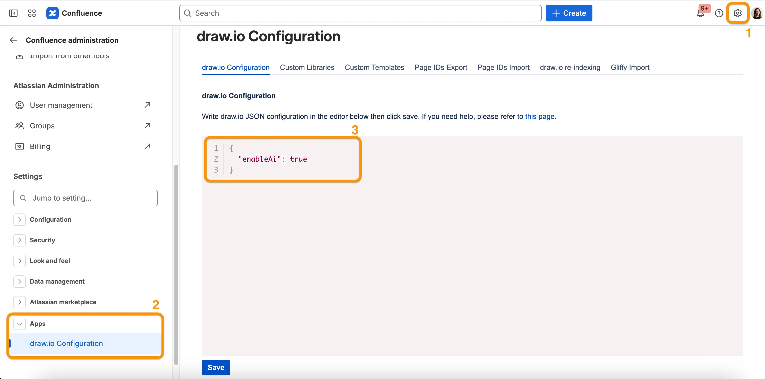This screenshot has height=379, width=765.
Task: Open Confluence settings gear
Action: [x=738, y=13]
